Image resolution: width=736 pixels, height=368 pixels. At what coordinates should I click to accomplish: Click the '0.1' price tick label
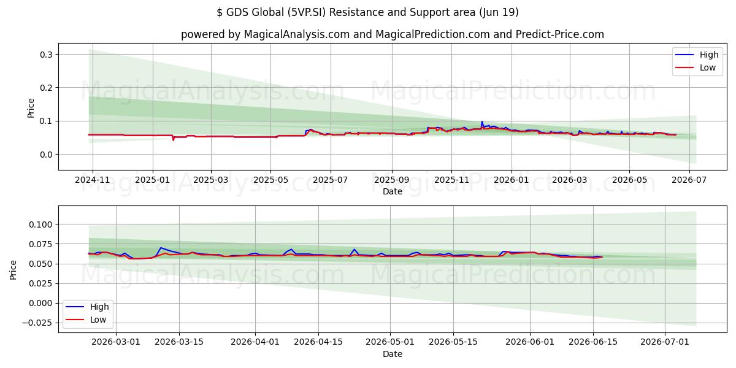coord(46,121)
